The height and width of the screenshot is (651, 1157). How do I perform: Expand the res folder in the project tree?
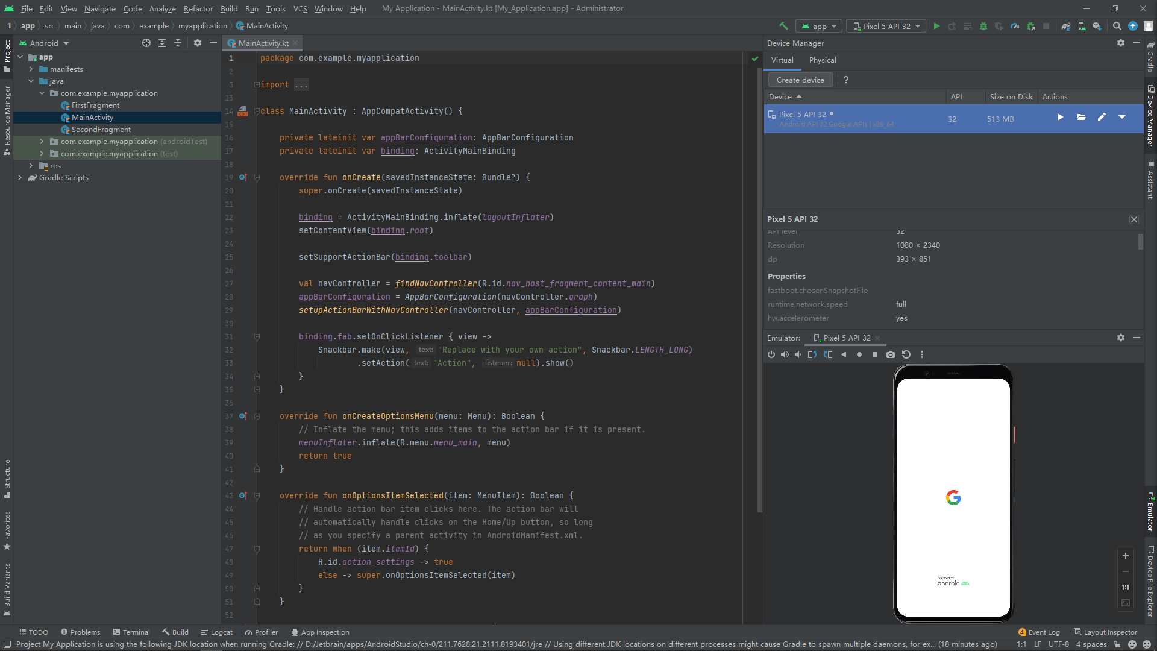pyautogui.click(x=31, y=165)
